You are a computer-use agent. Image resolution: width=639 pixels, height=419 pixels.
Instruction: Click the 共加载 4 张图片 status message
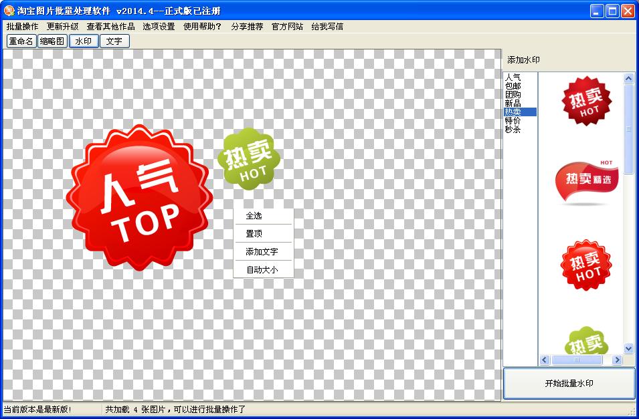175,410
